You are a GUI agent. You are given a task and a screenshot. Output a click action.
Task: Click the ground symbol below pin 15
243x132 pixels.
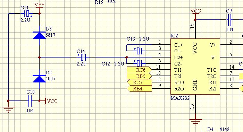[195, 122]
